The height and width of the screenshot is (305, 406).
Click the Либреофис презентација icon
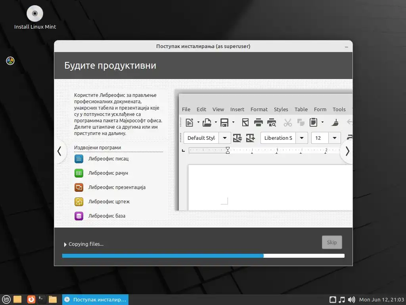[x=79, y=187]
